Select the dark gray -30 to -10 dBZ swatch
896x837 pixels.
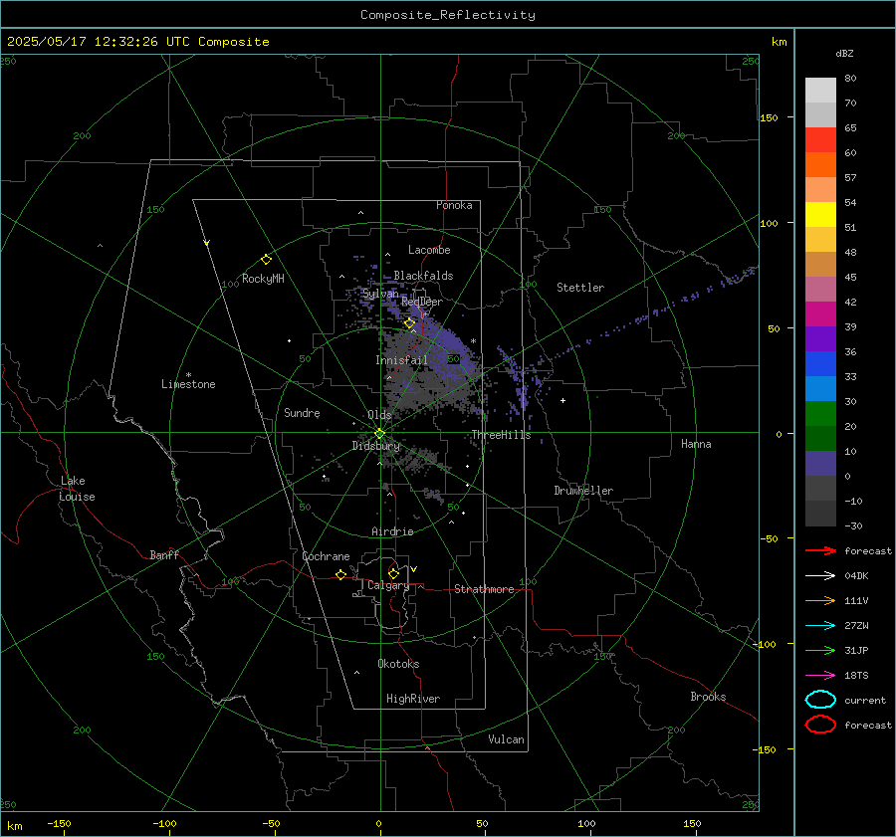pos(820,514)
